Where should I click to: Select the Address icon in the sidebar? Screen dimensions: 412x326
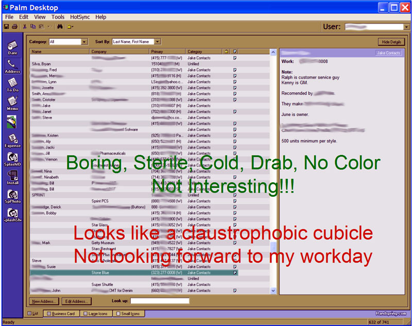pyautogui.click(x=12, y=66)
